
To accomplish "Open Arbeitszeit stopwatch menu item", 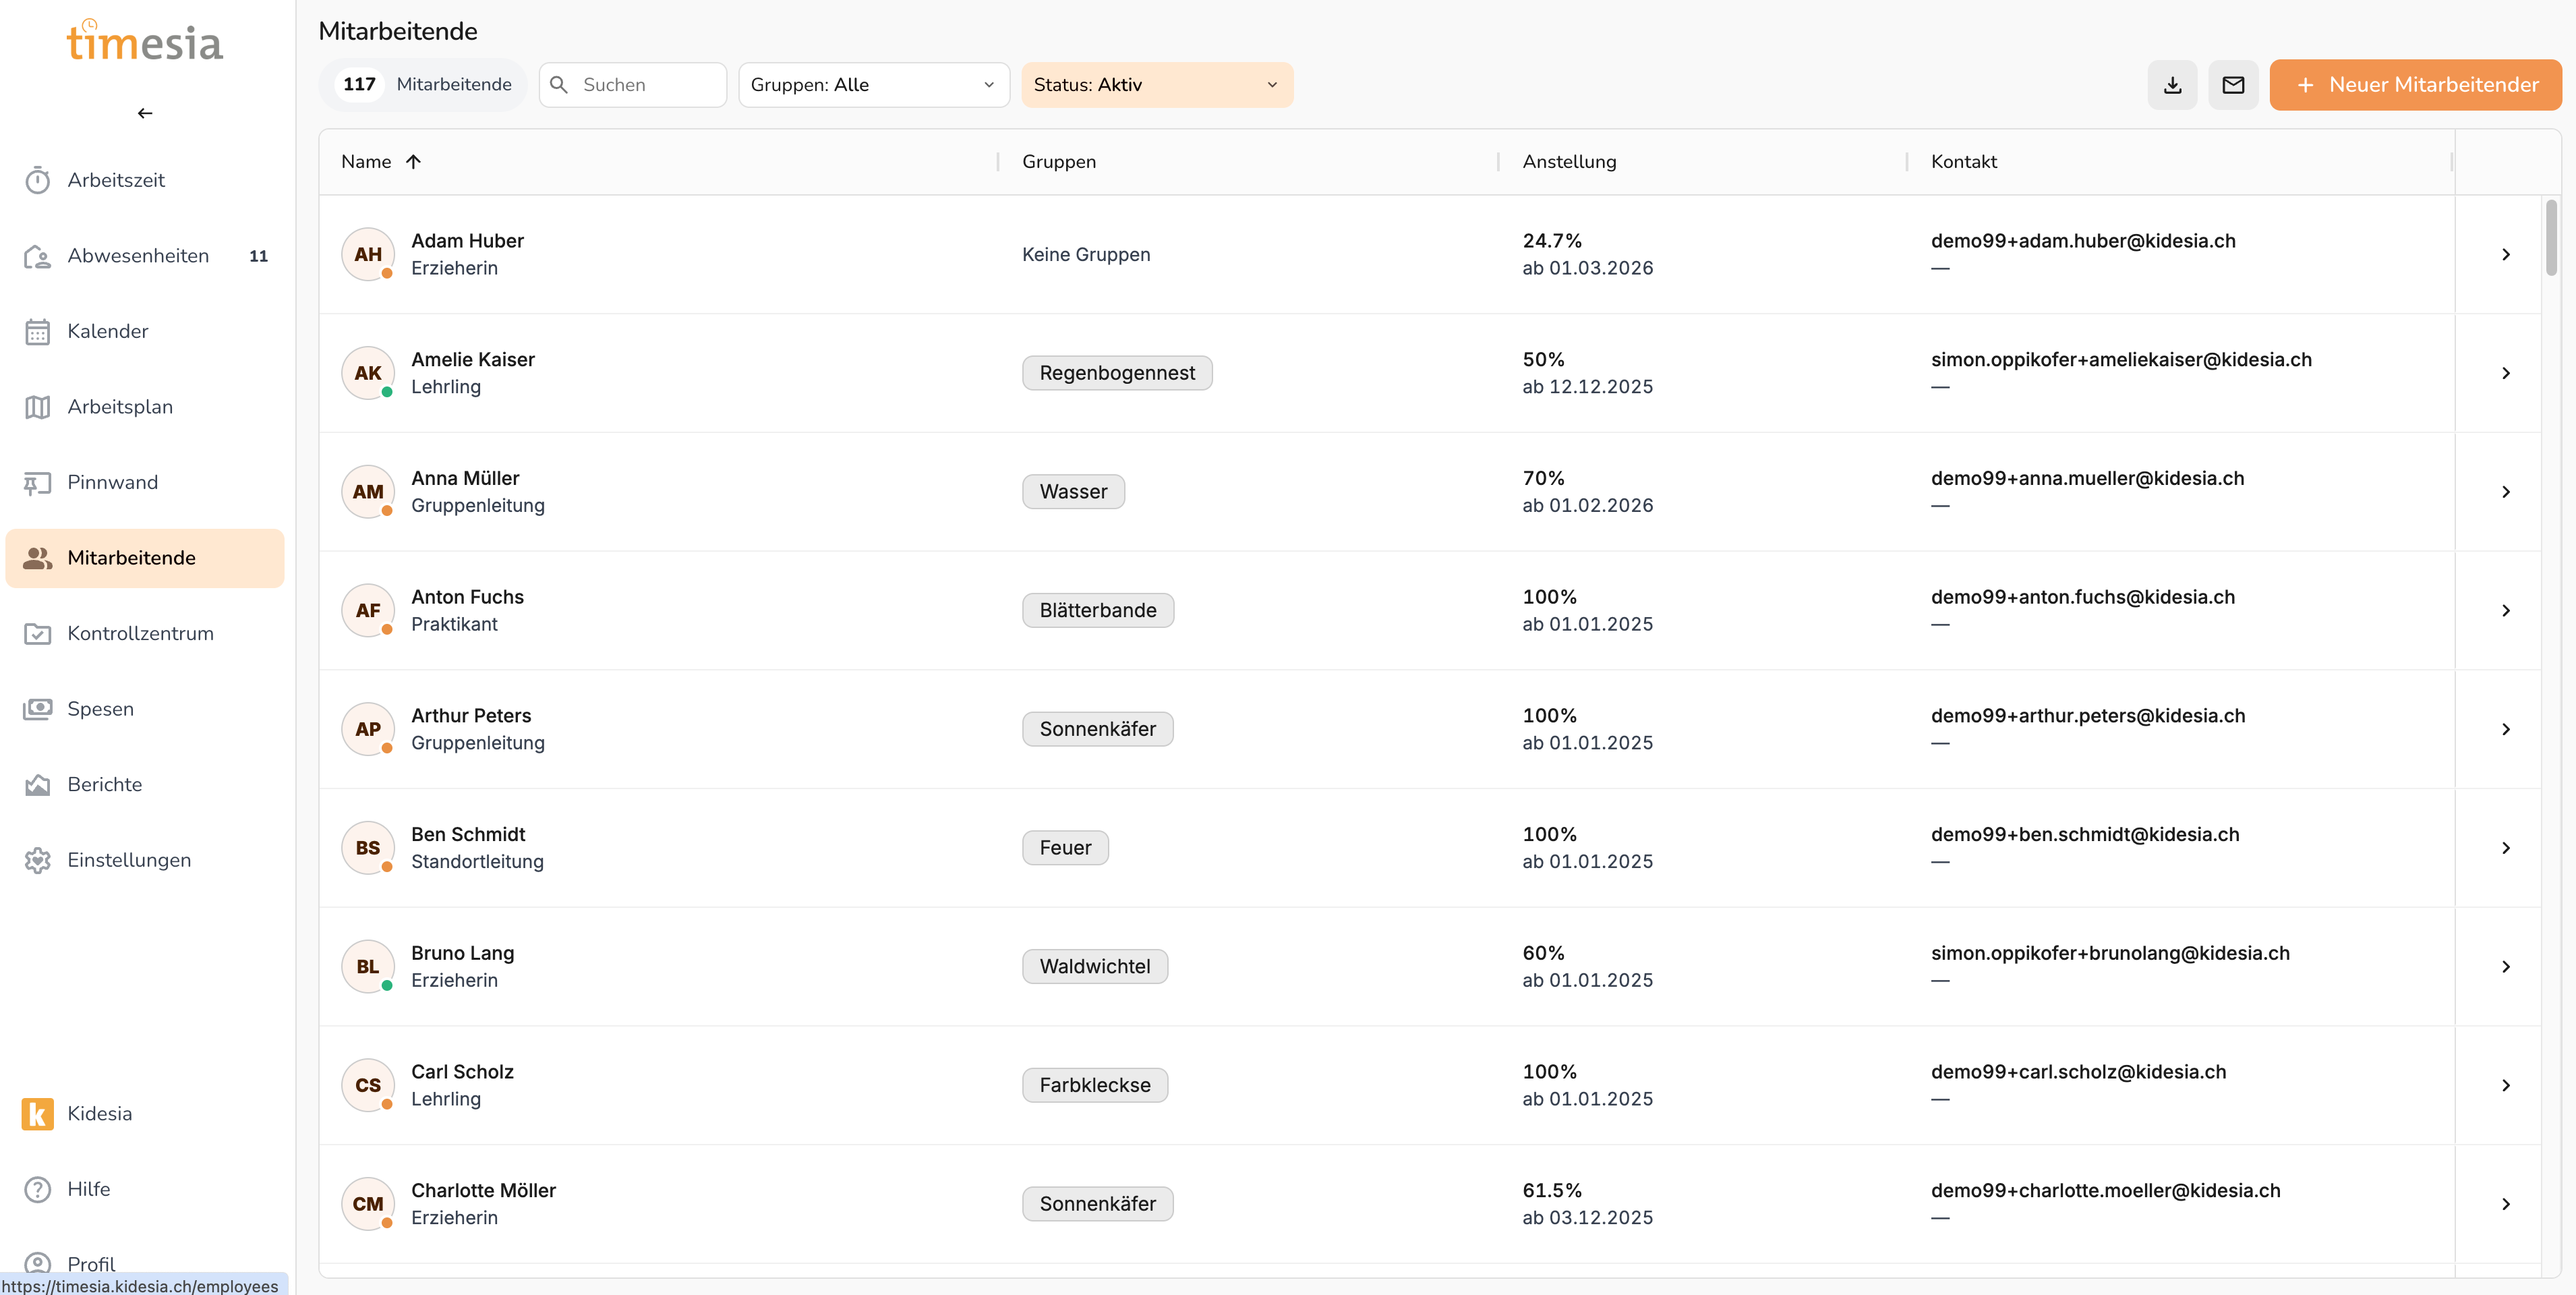I will tap(116, 180).
